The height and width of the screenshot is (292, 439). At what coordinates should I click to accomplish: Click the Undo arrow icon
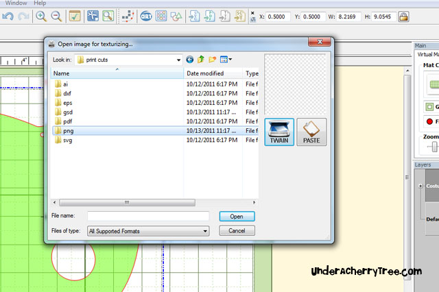pos(8,16)
